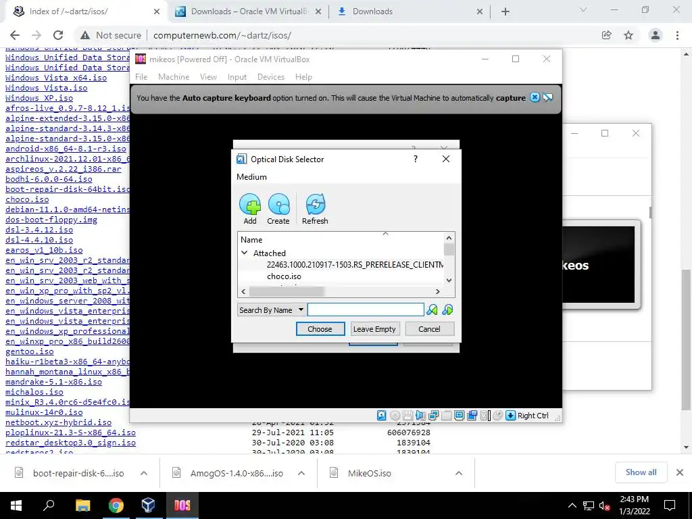Click the Choose button
This screenshot has width=692, height=519.
[x=320, y=329]
